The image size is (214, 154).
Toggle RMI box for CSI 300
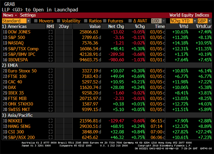50,132
